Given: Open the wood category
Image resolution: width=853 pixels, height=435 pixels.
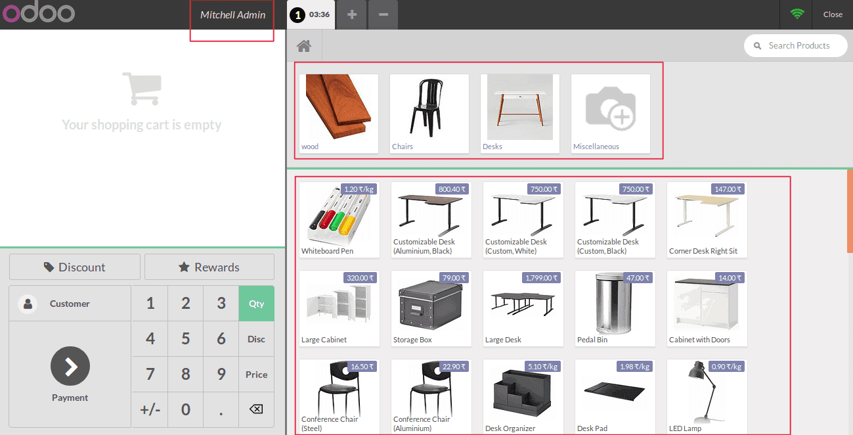Looking at the screenshot, I should [339, 114].
